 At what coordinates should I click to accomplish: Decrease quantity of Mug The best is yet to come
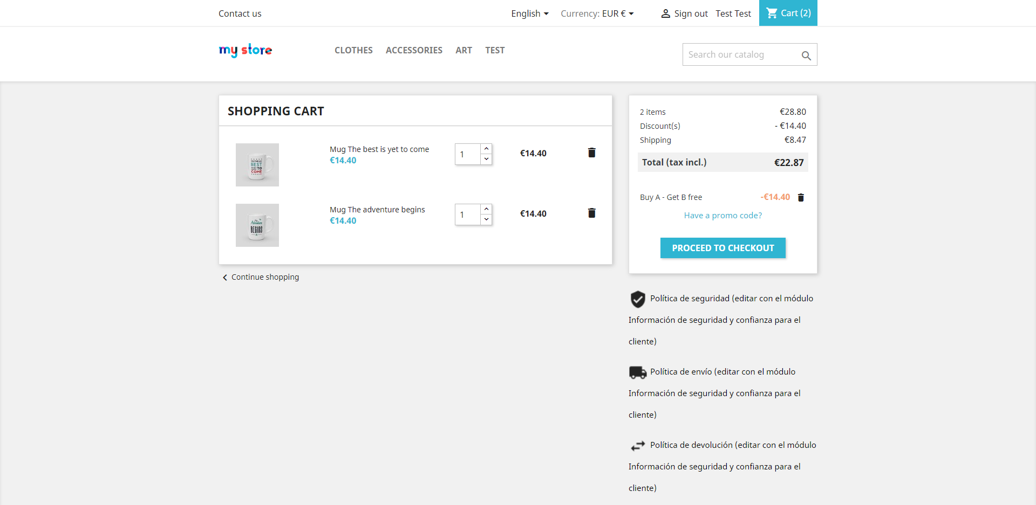coord(486,159)
